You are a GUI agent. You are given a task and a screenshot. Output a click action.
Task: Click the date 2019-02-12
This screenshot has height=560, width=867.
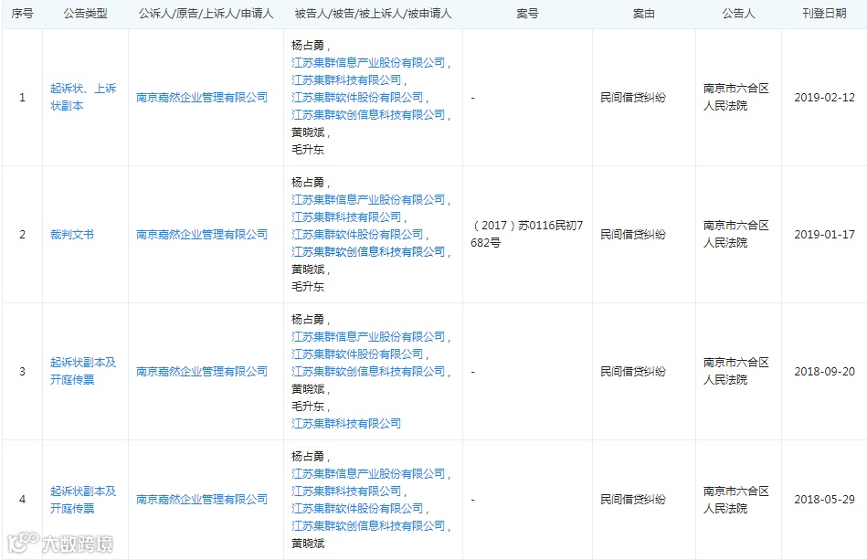tap(824, 98)
